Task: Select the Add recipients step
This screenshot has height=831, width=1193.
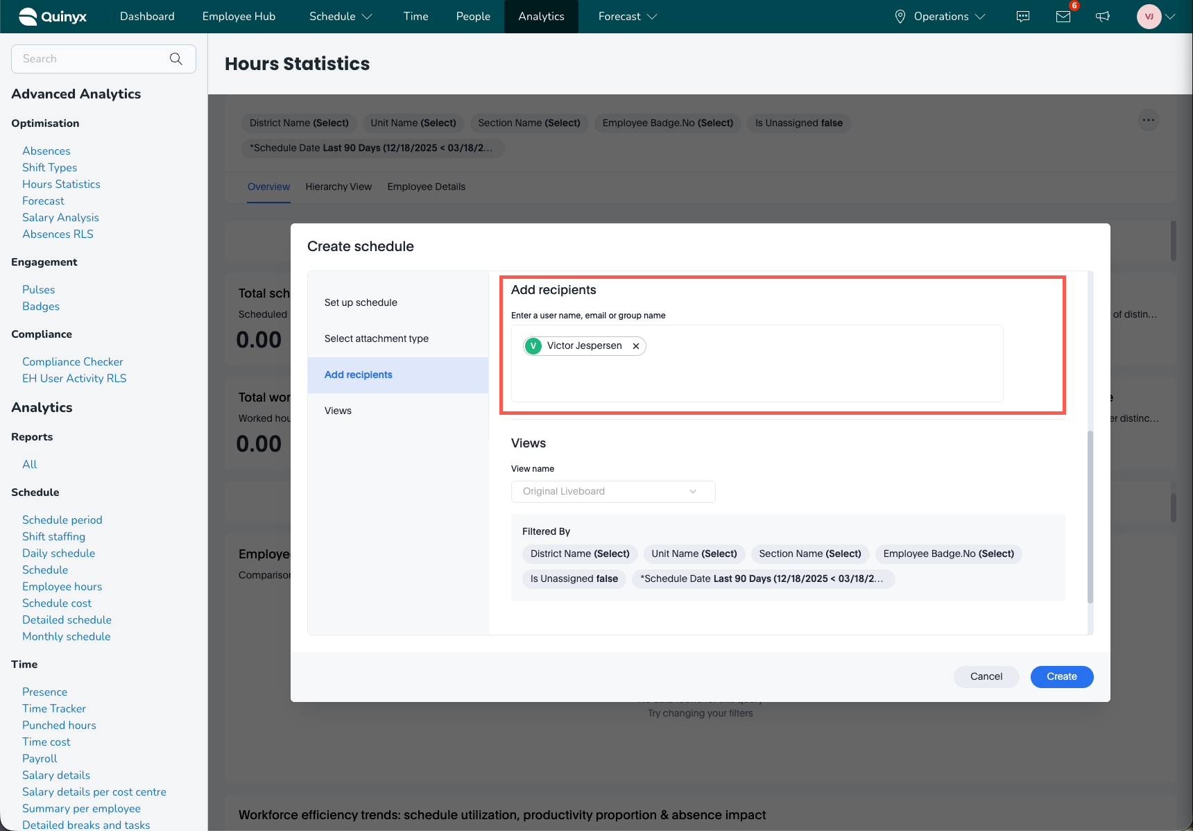Action: [398, 375]
